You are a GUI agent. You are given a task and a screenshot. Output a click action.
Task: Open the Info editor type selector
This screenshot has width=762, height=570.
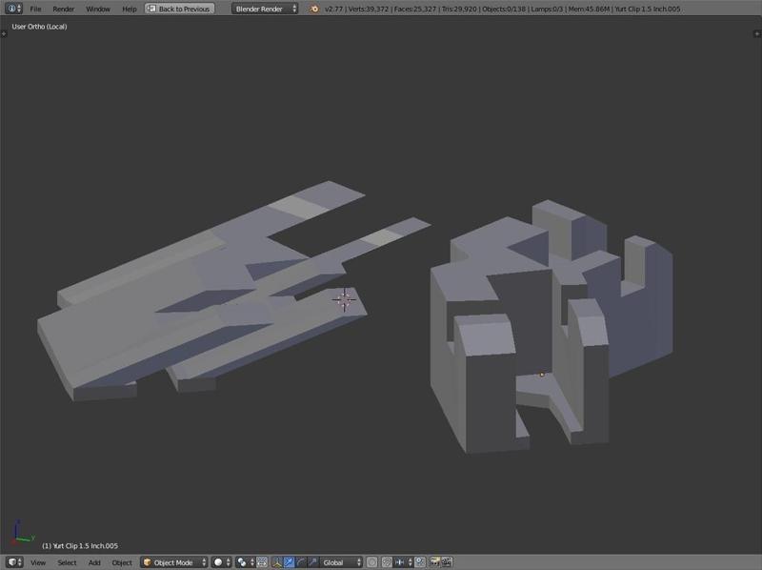[13, 9]
